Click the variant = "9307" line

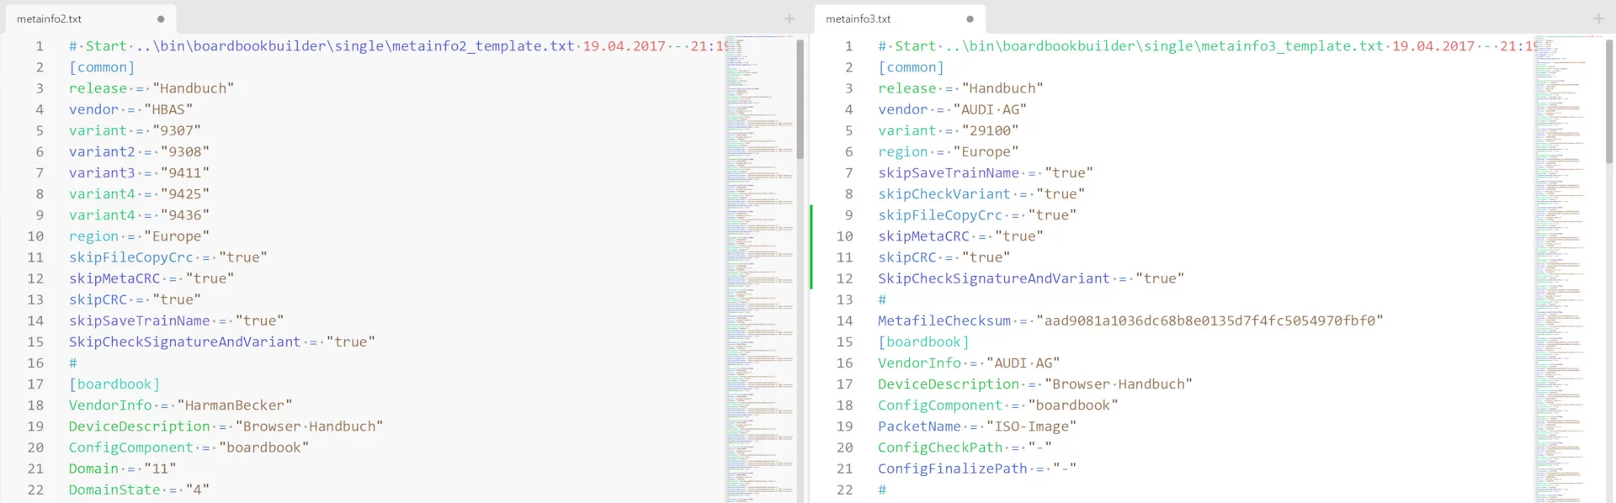click(x=135, y=130)
